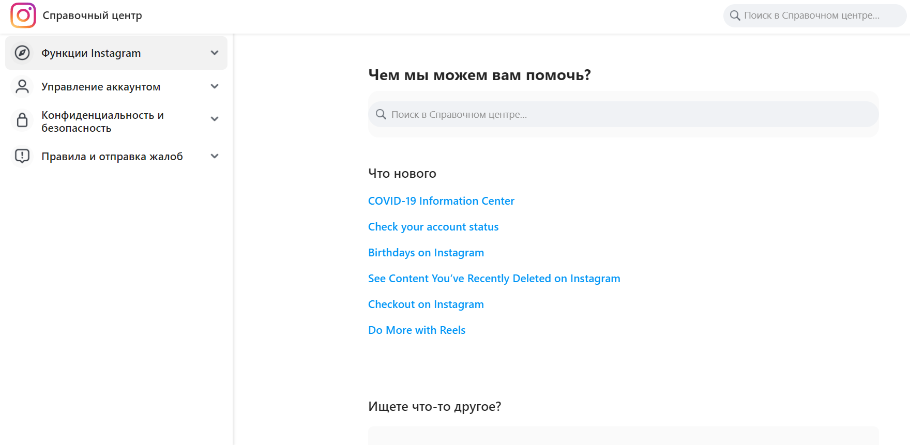Open the COVID-19 Information Center link
This screenshot has height=445, width=910.
[x=441, y=201]
